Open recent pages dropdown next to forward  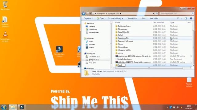point(90,13)
